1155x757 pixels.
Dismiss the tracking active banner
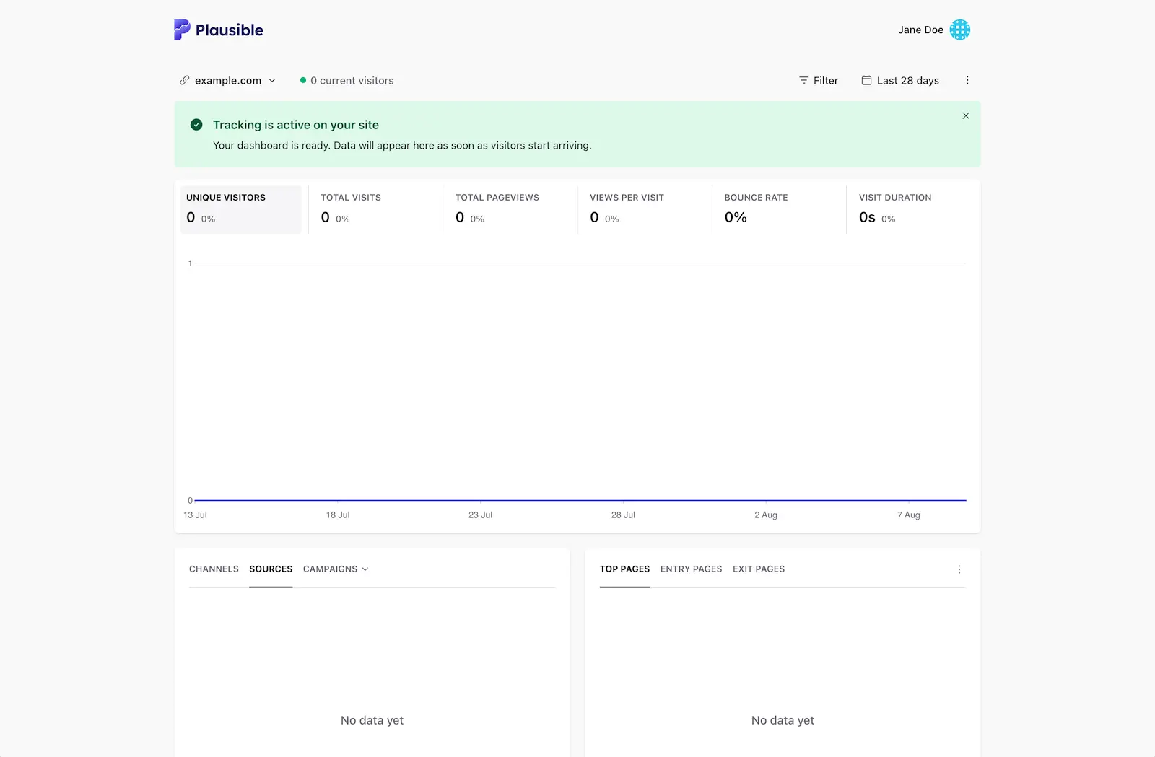pos(966,115)
